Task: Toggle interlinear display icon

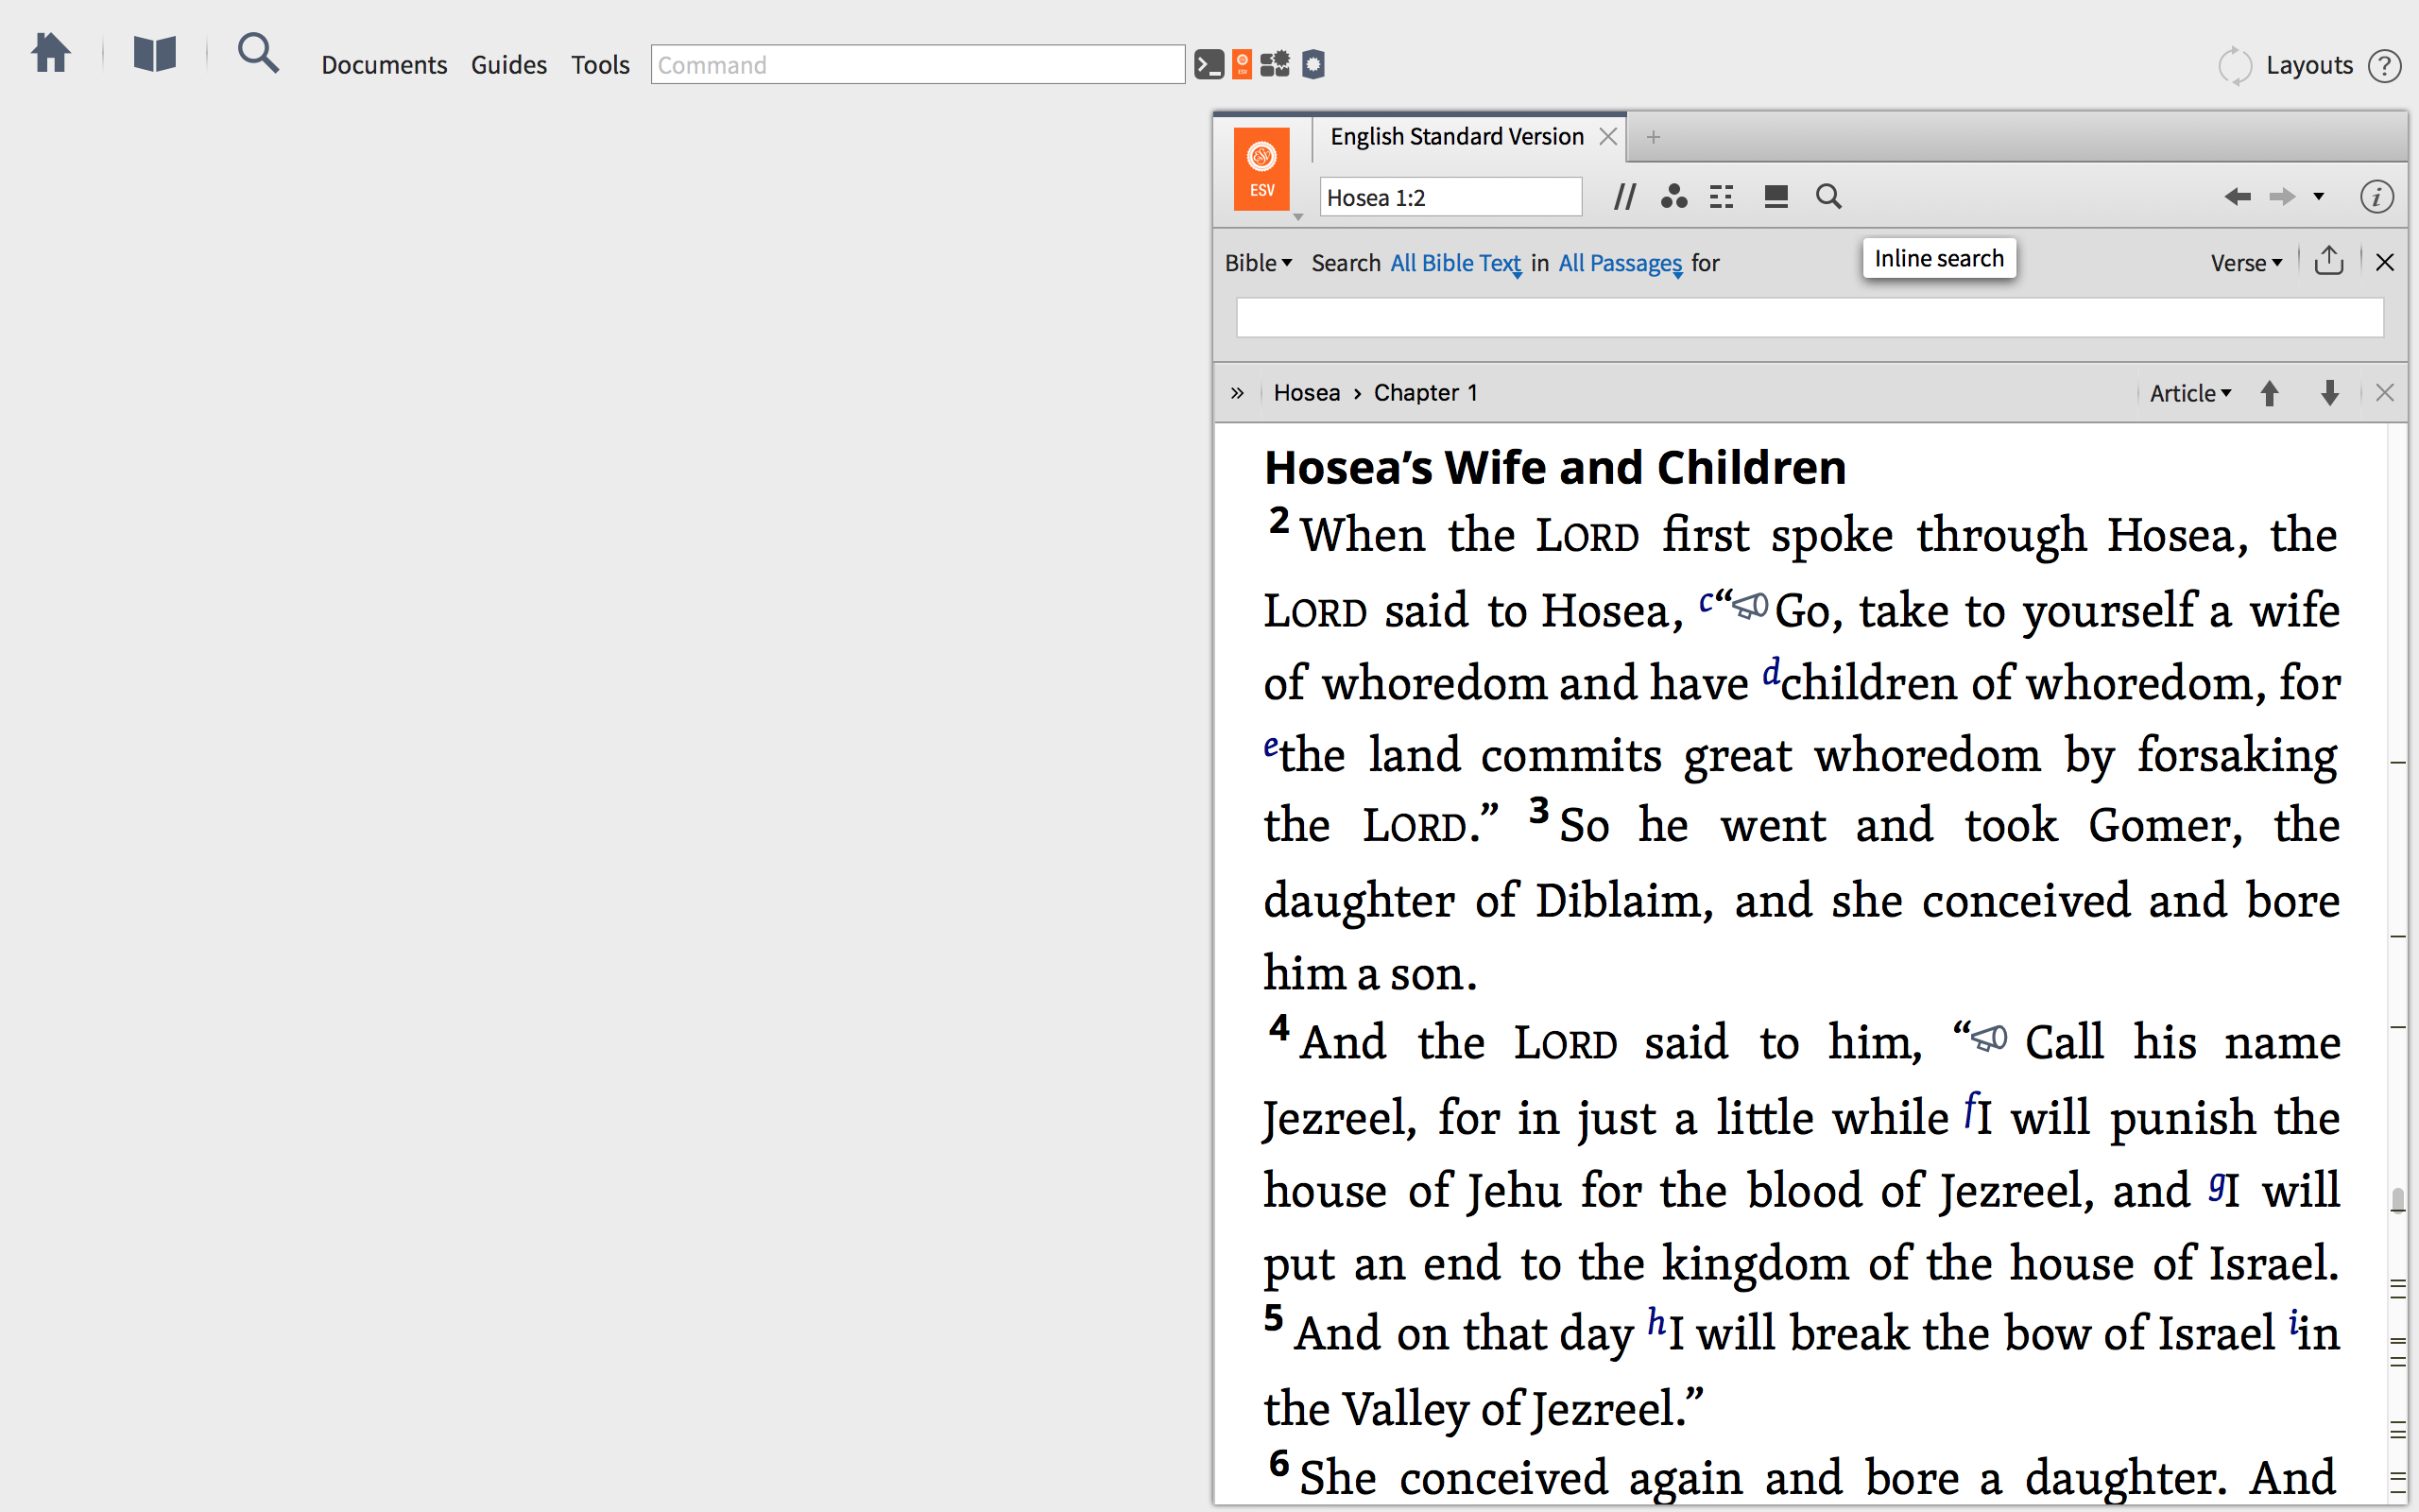Action: pos(1722,197)
